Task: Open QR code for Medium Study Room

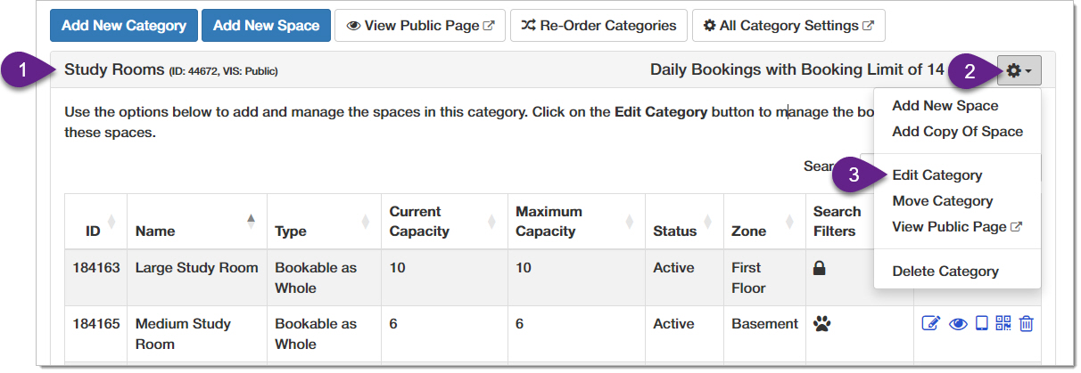Action: [1003, 324]
